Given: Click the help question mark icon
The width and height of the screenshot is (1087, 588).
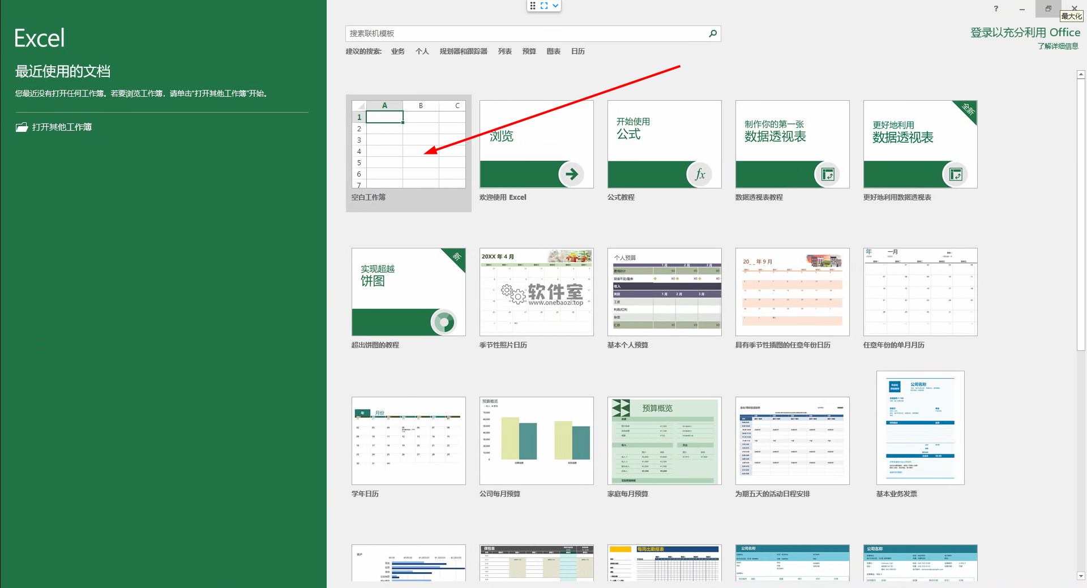Looking at the screenshot, I should (x=996, y=8).
